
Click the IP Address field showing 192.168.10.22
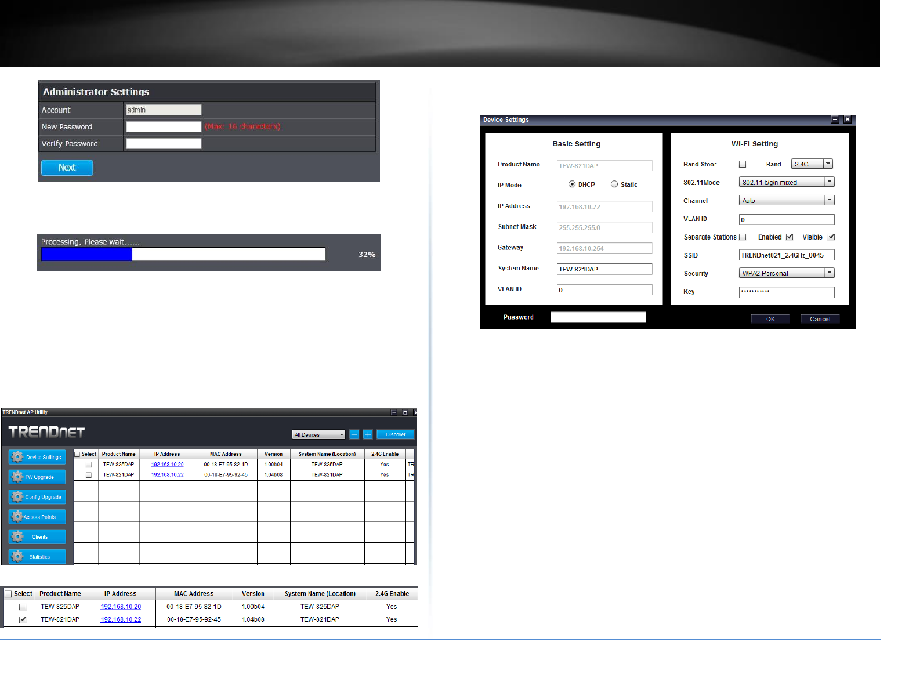click(604, 207)
